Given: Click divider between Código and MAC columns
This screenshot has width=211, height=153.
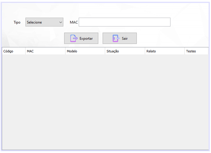Looking at the screenshot, I should 25,51.
